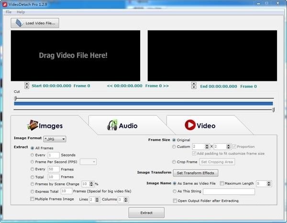Viewport: 287px width, 223px height.
Task: Expand the Image Format JPG dropdown
Action: click(55, 139)
